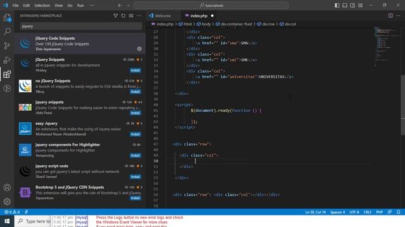Open the notifications bell in status bar
This screenshot has width=405, height=227.
[x=398, y=212]
